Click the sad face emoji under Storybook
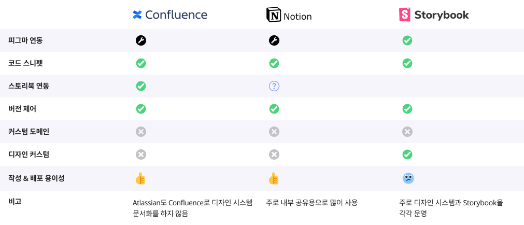Image resolution: width=524 pixels, height=225 pixels. pos(408,178)
